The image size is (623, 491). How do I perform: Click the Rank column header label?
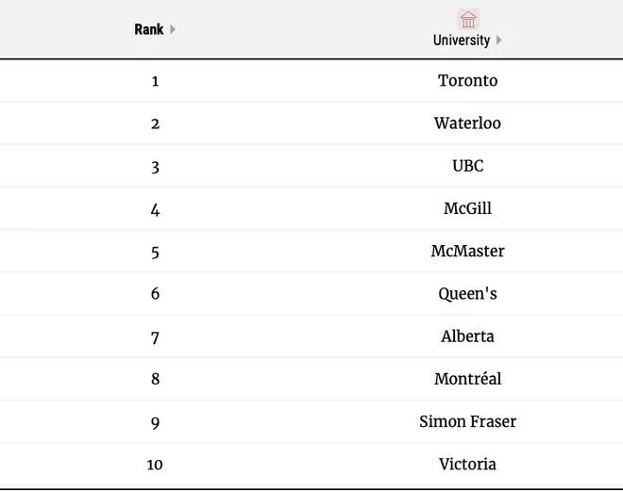(149, 29)
